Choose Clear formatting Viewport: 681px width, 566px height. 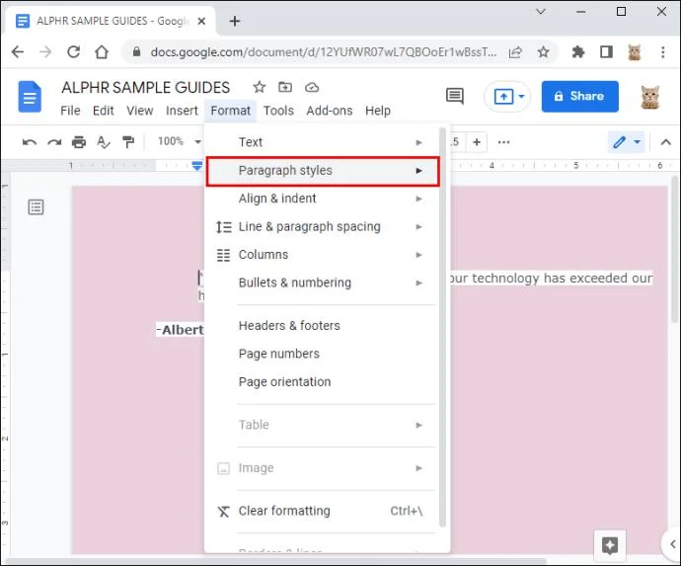pyautogui.click(x=323, y=512)
